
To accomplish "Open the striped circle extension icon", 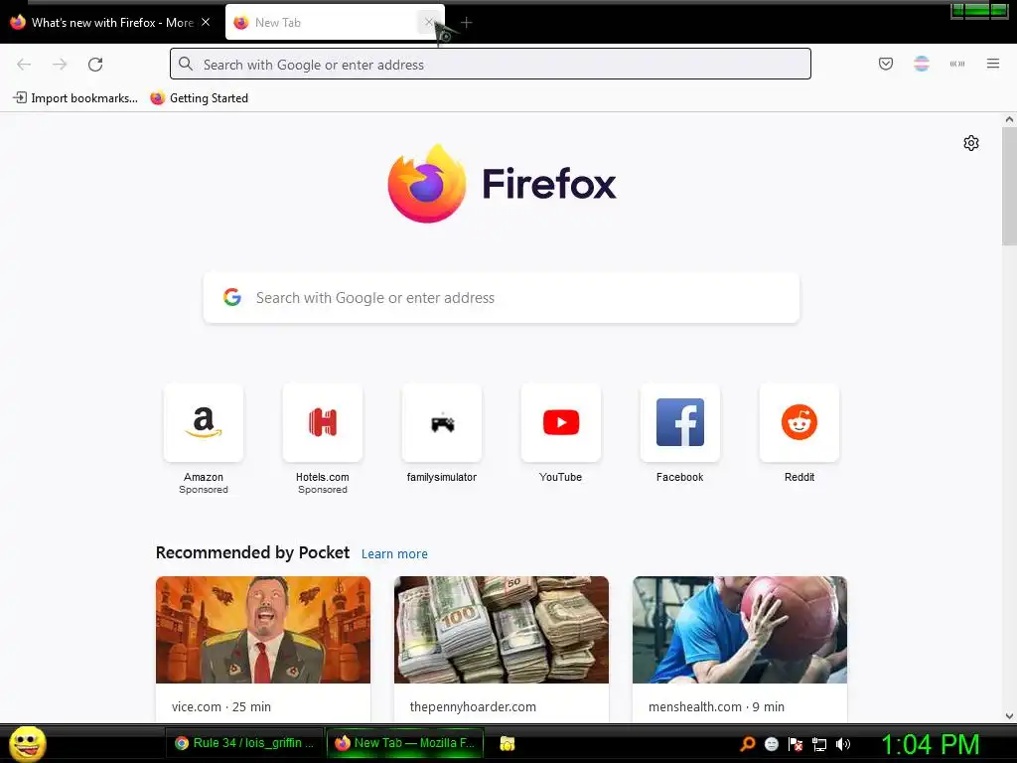I will [921, 64].
